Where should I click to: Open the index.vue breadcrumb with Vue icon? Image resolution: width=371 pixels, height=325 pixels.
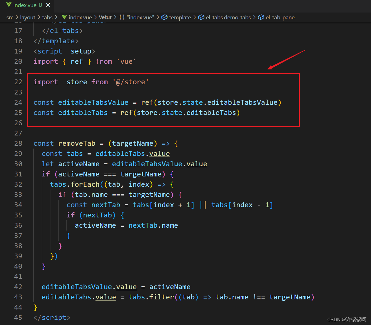pyautogui.click(x=77, y=17)
